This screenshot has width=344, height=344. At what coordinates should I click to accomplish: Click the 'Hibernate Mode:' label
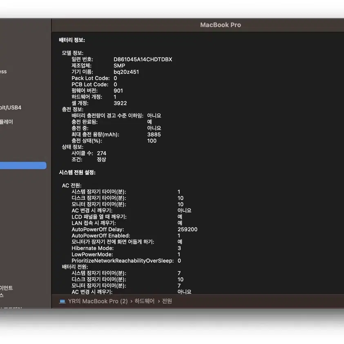point(93,248)
